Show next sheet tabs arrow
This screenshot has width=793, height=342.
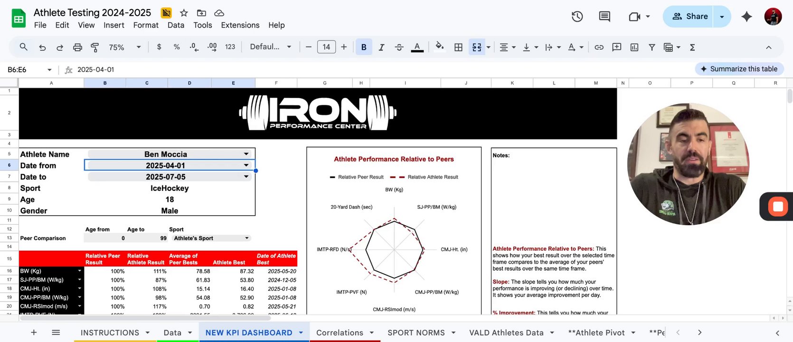pyautogui.click(x=699, y=332)
